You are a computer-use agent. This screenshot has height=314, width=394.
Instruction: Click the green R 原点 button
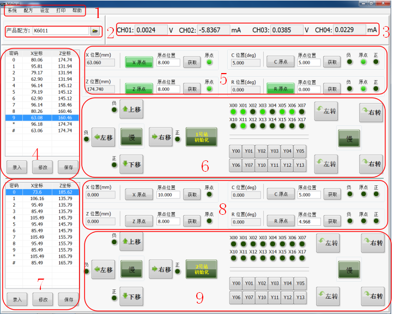tap(280, 89)
